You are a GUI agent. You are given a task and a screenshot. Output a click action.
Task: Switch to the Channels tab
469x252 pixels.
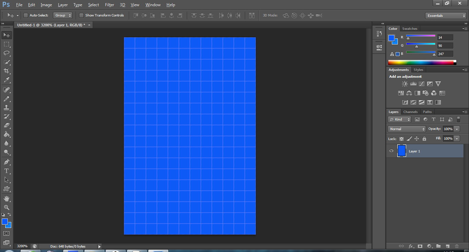tap(410, 112)
